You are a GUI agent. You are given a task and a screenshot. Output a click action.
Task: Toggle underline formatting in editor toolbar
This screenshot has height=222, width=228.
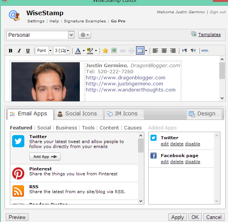click(28, 51)
